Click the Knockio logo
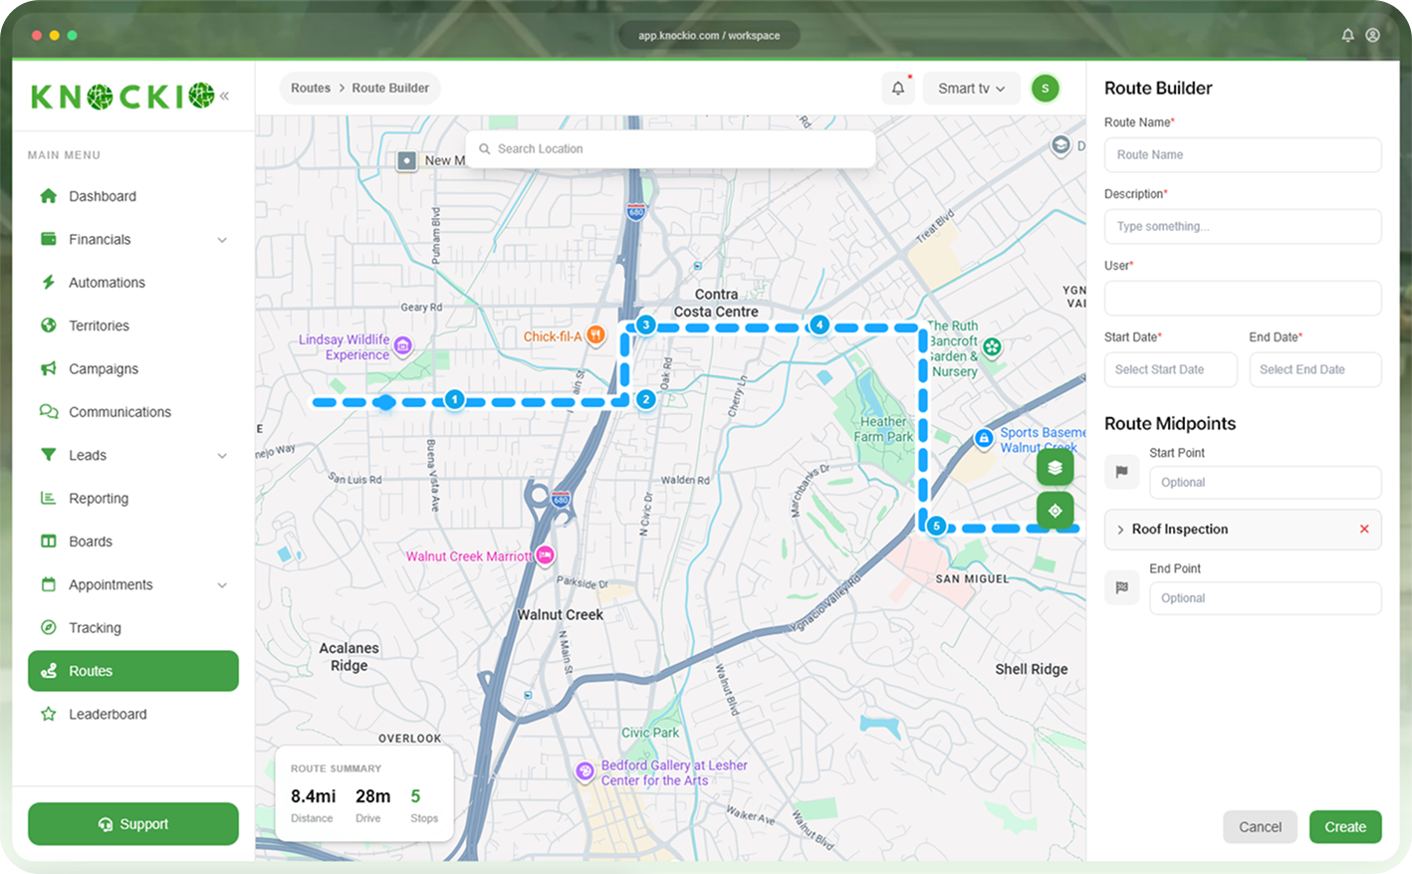1412x874 pixels. pyautogui.click(x=122, y=96)
